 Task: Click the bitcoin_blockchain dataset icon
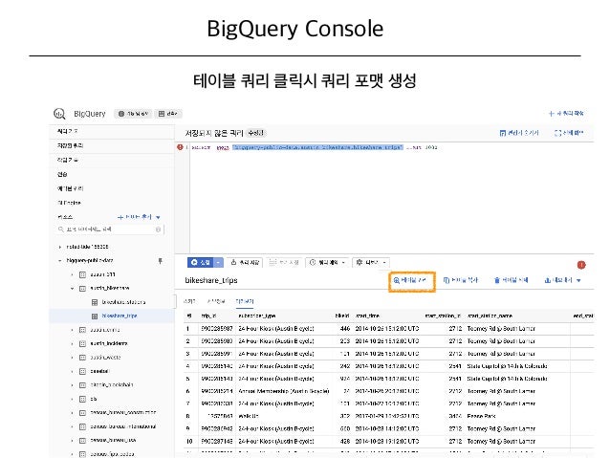[x=82, y=385]
